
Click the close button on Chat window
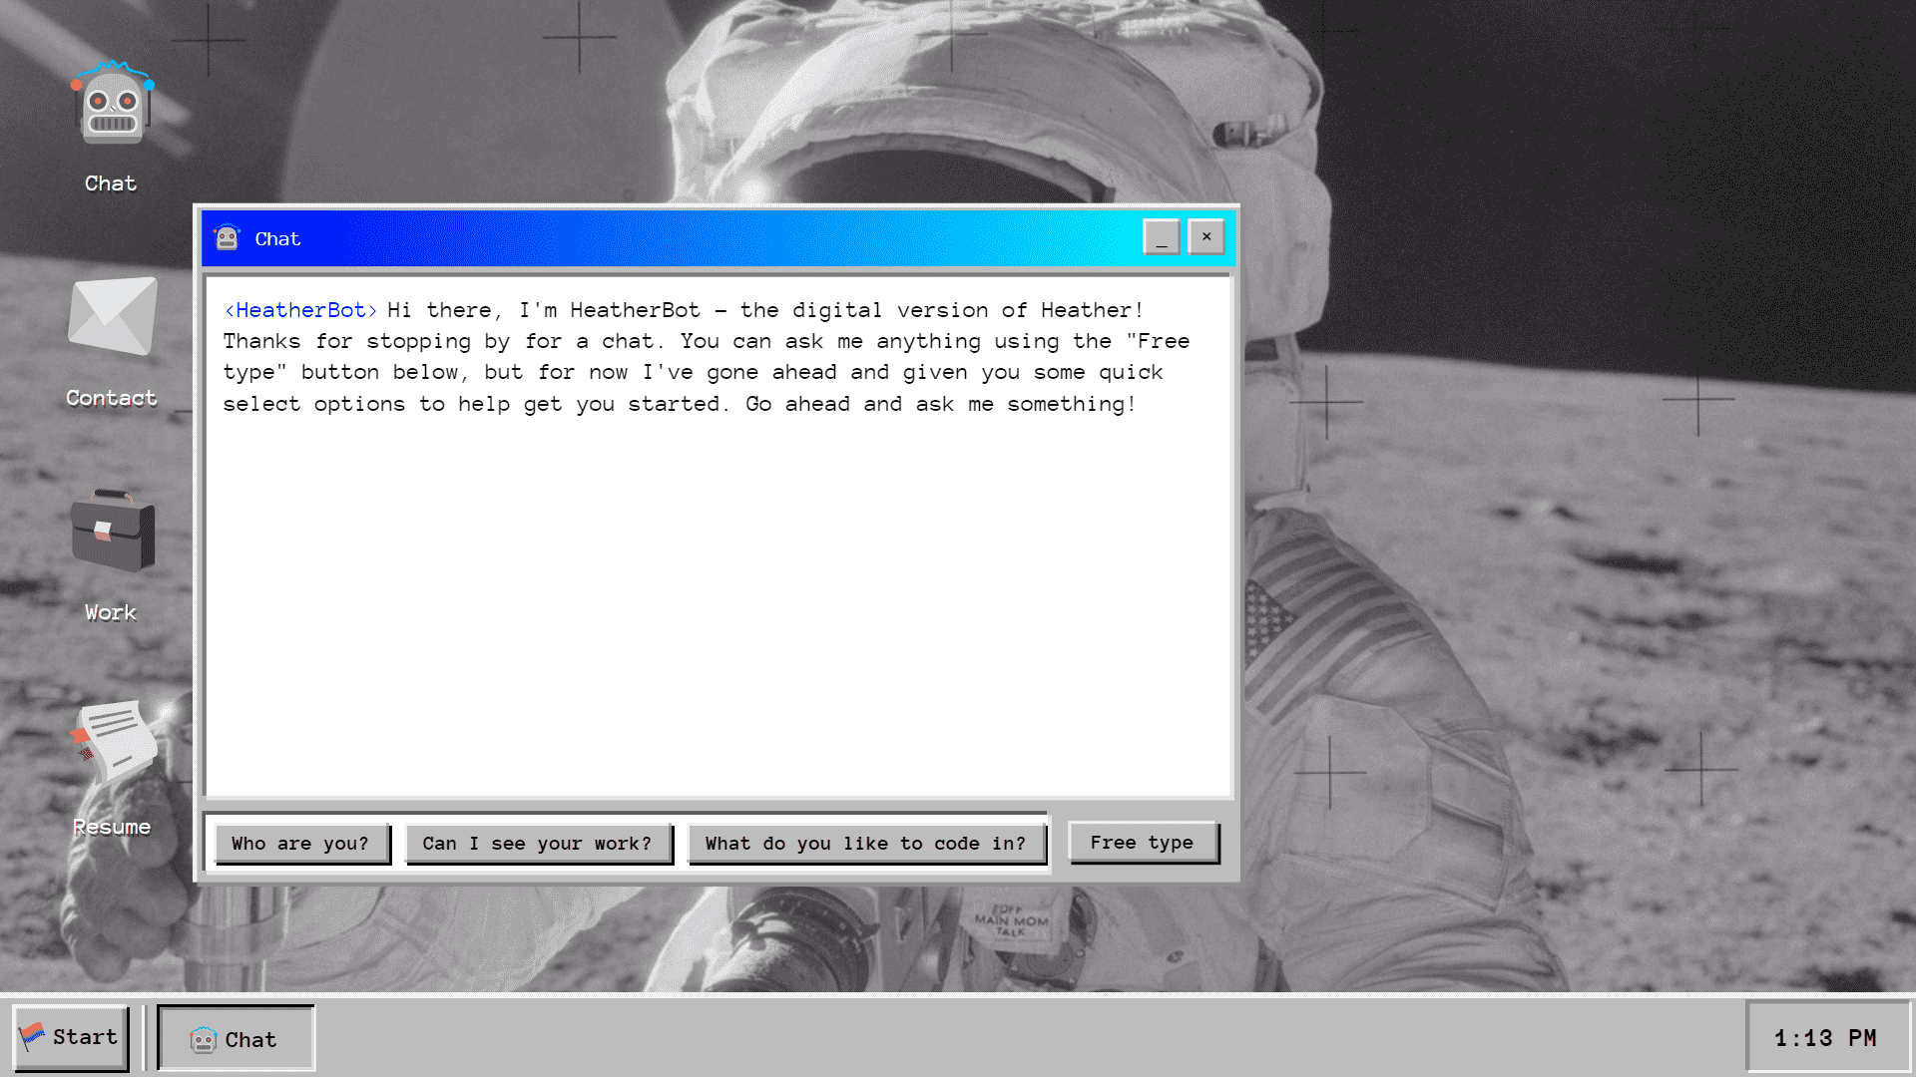pos(1206,236)
